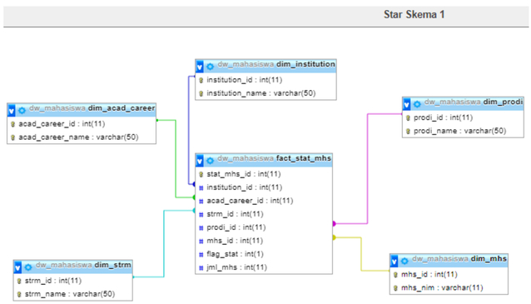Click the key icon beside stat_mhs_id
This screenshot has width=531, height=304.
point(201,175)
